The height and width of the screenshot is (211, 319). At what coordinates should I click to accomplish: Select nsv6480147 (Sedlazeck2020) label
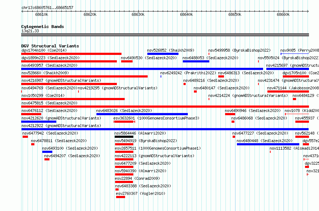[x=222, y=88]
